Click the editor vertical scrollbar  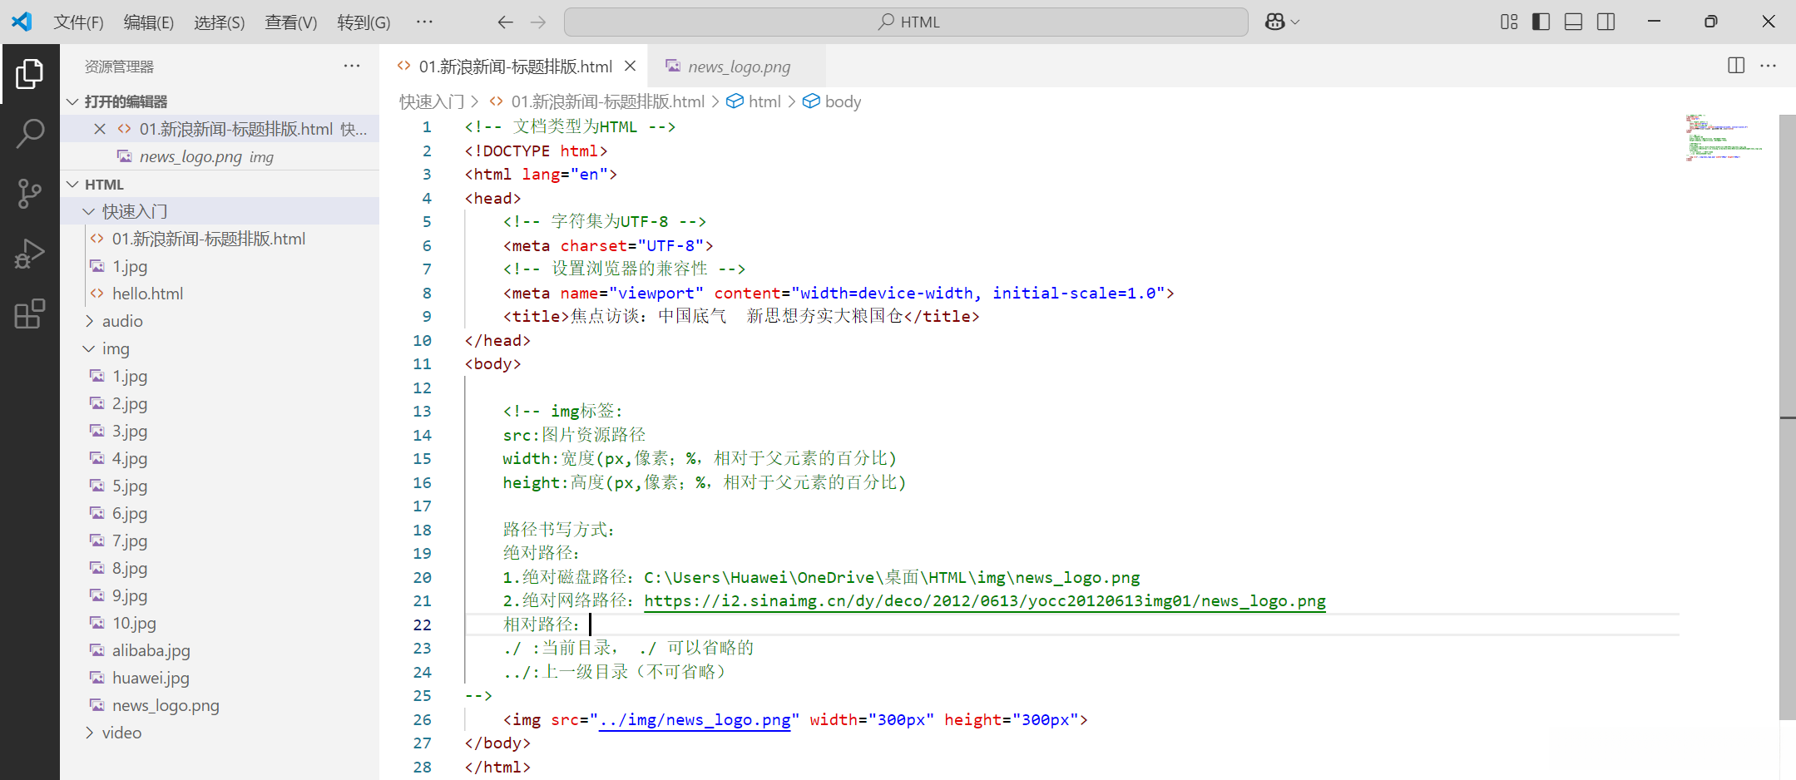(x=1787, y=416)
